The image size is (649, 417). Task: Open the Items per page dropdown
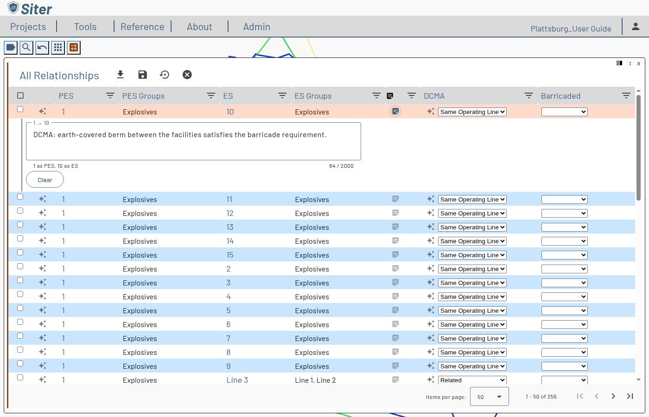[x=490, y=397]
